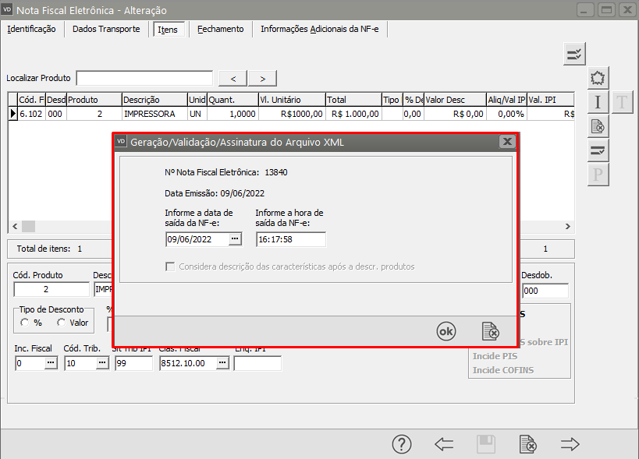The image size is (639, 459).
Task: Open the Inc. Fiscal lookup button
Action: point(51,363)
